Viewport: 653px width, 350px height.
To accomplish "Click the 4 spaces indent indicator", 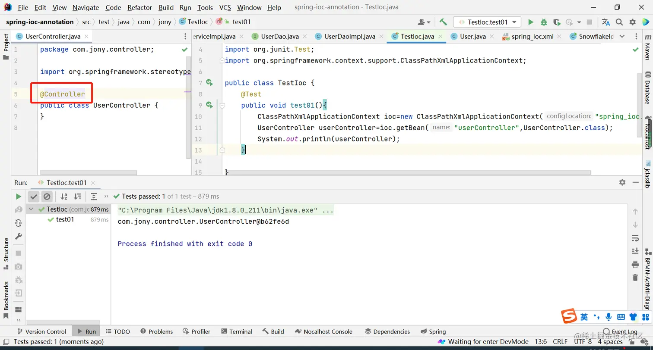I will (x=610, y=342).
